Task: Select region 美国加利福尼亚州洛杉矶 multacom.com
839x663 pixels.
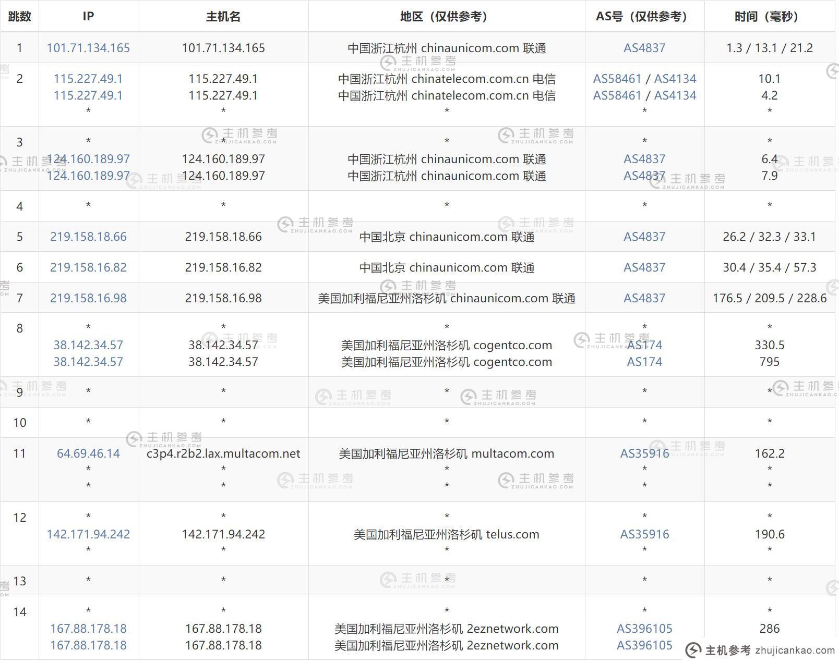Action: click(447, 453)
